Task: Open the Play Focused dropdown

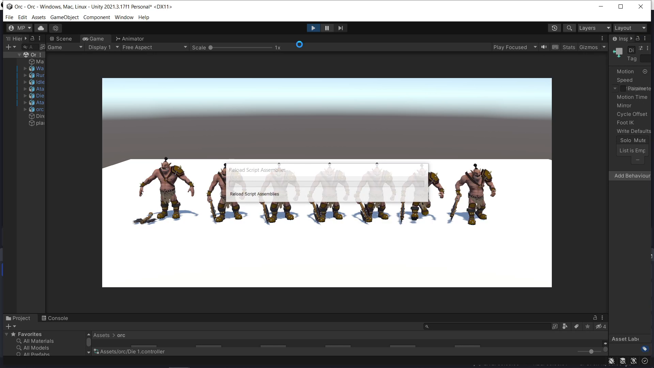Action: tap(515, 47)
